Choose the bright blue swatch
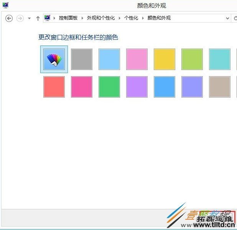This screenshot has height=230, width=237. tap(165, 87)
